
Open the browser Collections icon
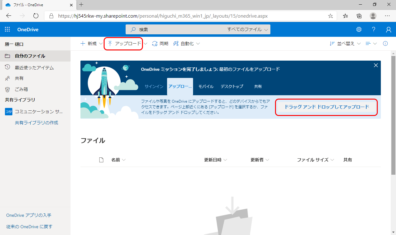pyautogui.click(x=359, y=16)
